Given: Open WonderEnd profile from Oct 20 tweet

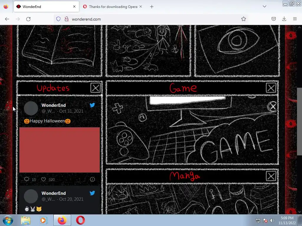Looking at the screenshot, I should coord(54,193).
